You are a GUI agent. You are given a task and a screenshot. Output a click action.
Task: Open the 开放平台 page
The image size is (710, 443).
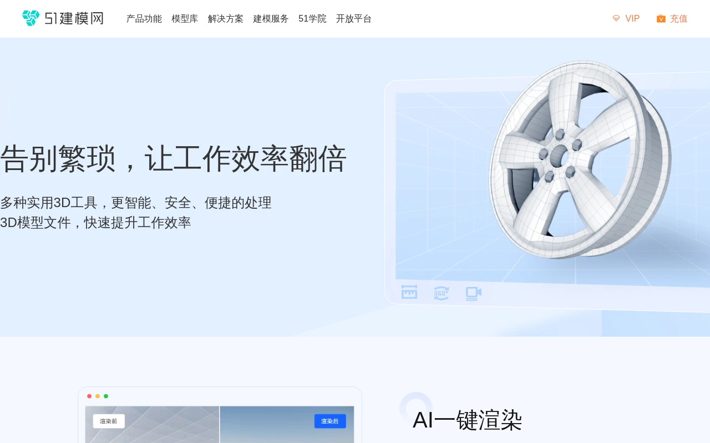[354, 18]
